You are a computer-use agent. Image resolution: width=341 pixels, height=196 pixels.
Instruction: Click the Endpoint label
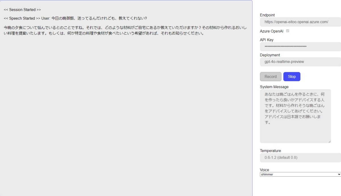(x=267, y=15)
